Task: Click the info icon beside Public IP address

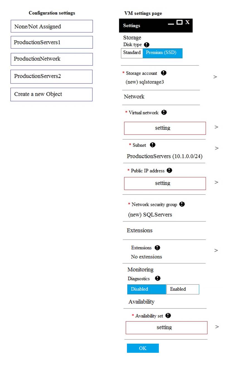Action: click(x=169, y=170)
